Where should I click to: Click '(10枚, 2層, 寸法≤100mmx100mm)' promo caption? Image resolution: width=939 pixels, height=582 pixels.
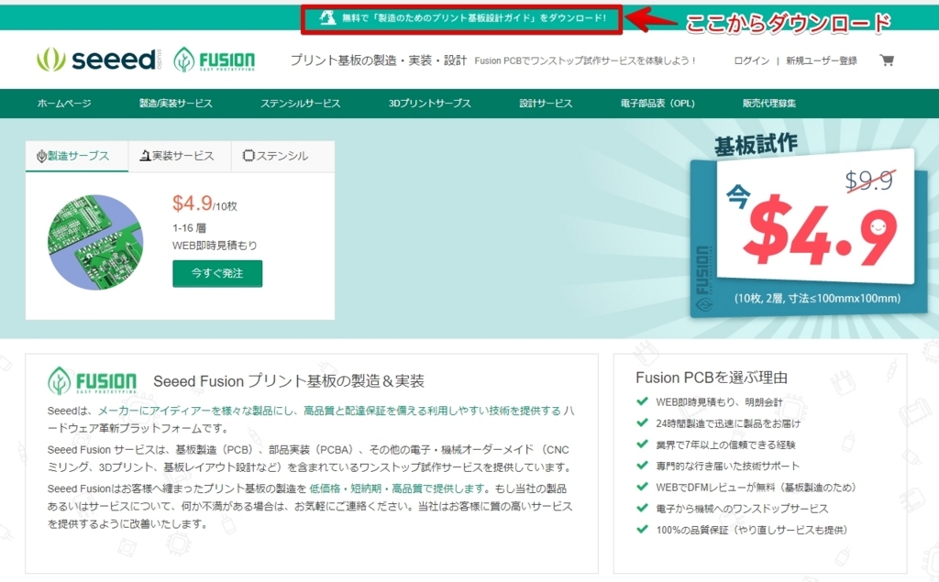817,298
